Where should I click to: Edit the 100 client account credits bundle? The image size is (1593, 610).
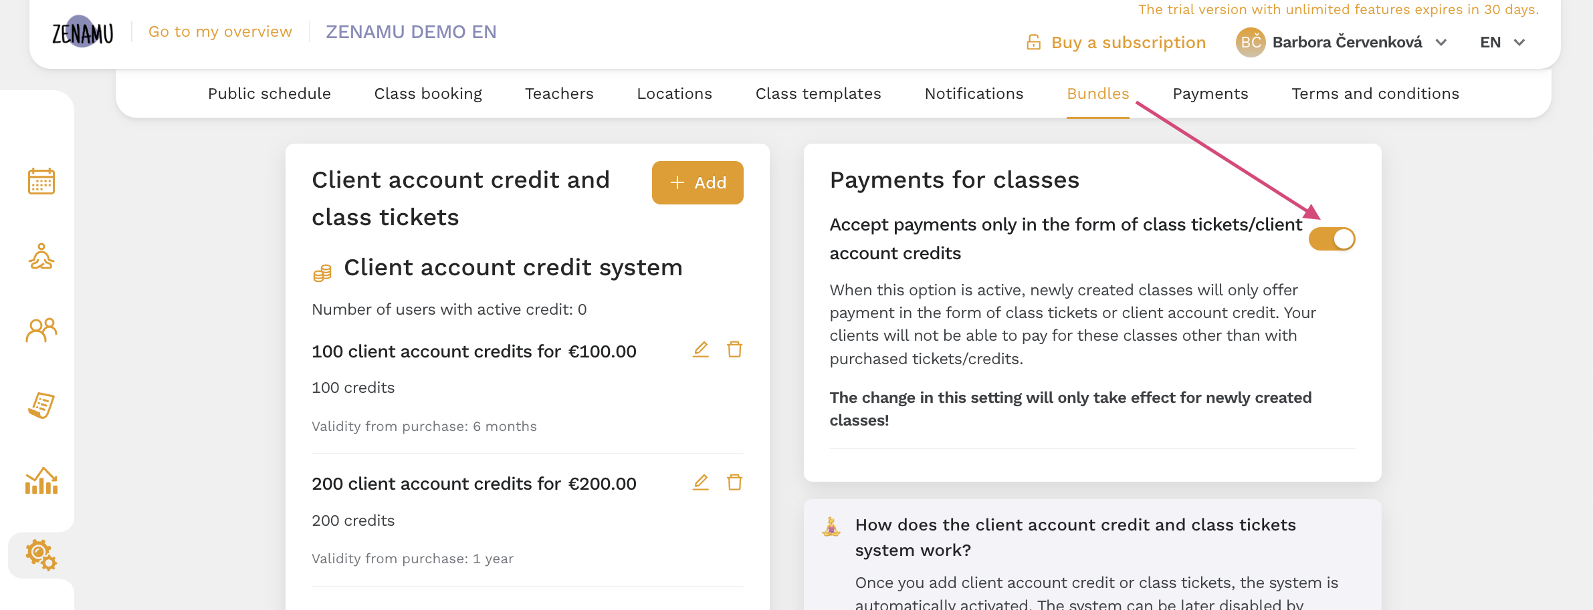tap(700, 349)
